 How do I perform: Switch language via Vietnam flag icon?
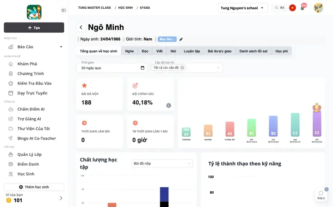(292, 8)
